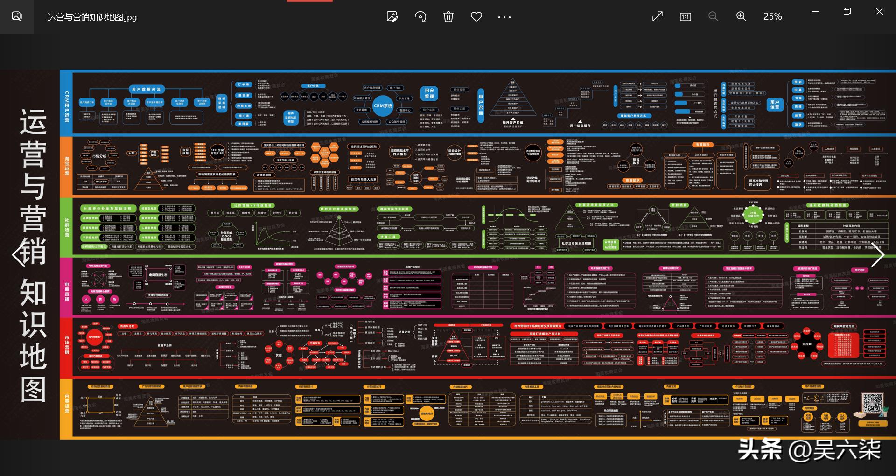Screen dimensions: 896x476
Task: Click the blue 积分管理 box in the image
Action: [x=429, y=93]
